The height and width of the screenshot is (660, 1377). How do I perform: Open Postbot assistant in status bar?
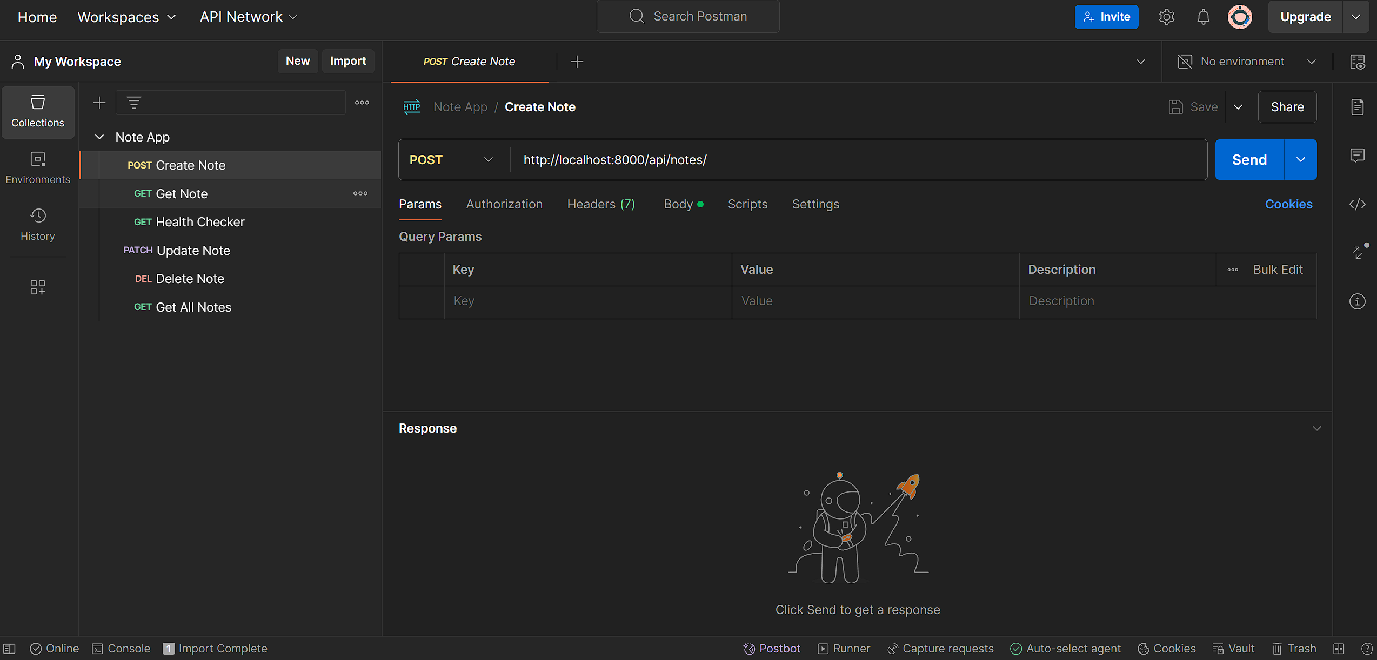tap(772, 649)
